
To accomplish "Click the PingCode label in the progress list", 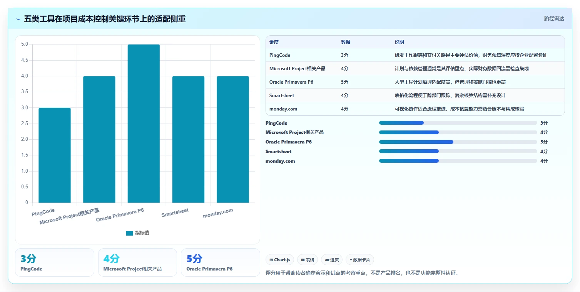I will pyautogui.click(x=276, y=123).
